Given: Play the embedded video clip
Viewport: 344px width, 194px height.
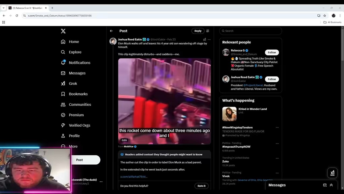Looking at the screenshot, I should point(164,101).
